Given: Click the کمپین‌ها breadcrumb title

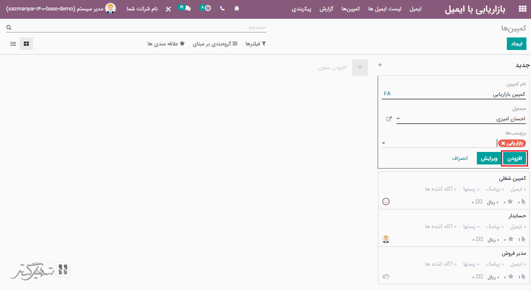Looking at the screenshot, I should [513, 28].
